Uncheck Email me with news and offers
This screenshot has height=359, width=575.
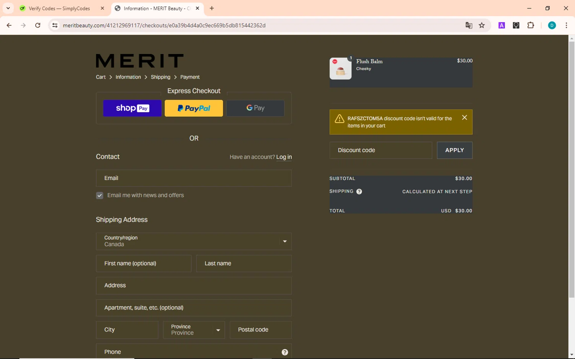pos(100,196)
